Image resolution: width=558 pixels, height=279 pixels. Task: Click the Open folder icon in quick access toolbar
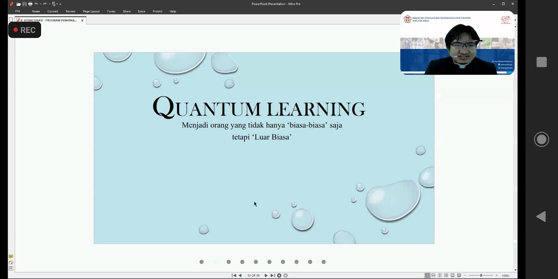(x=18, y=4)
